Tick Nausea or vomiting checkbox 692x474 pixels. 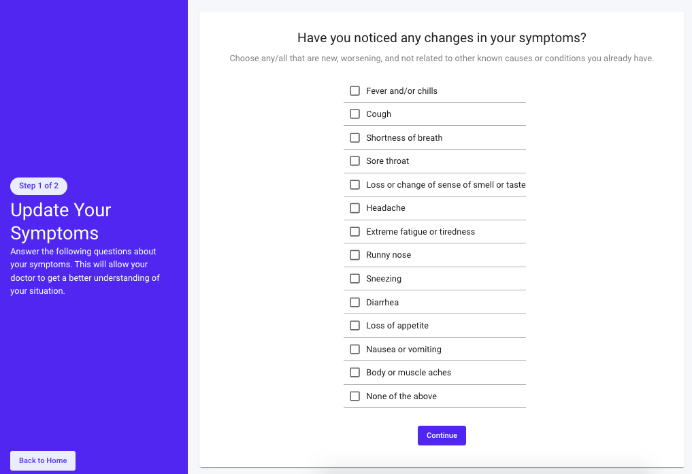tap(355, 349)
